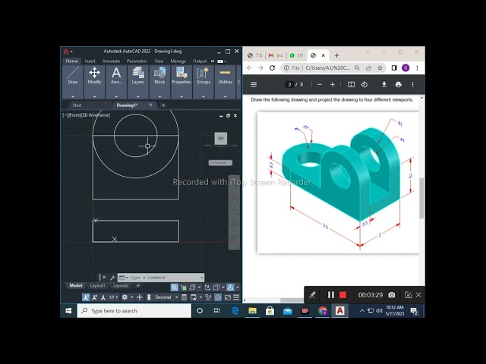Viewport: 486px width, 364px height.
Task: Toggle annotation visibility in the status bar
Action: (x=86, y=297)
